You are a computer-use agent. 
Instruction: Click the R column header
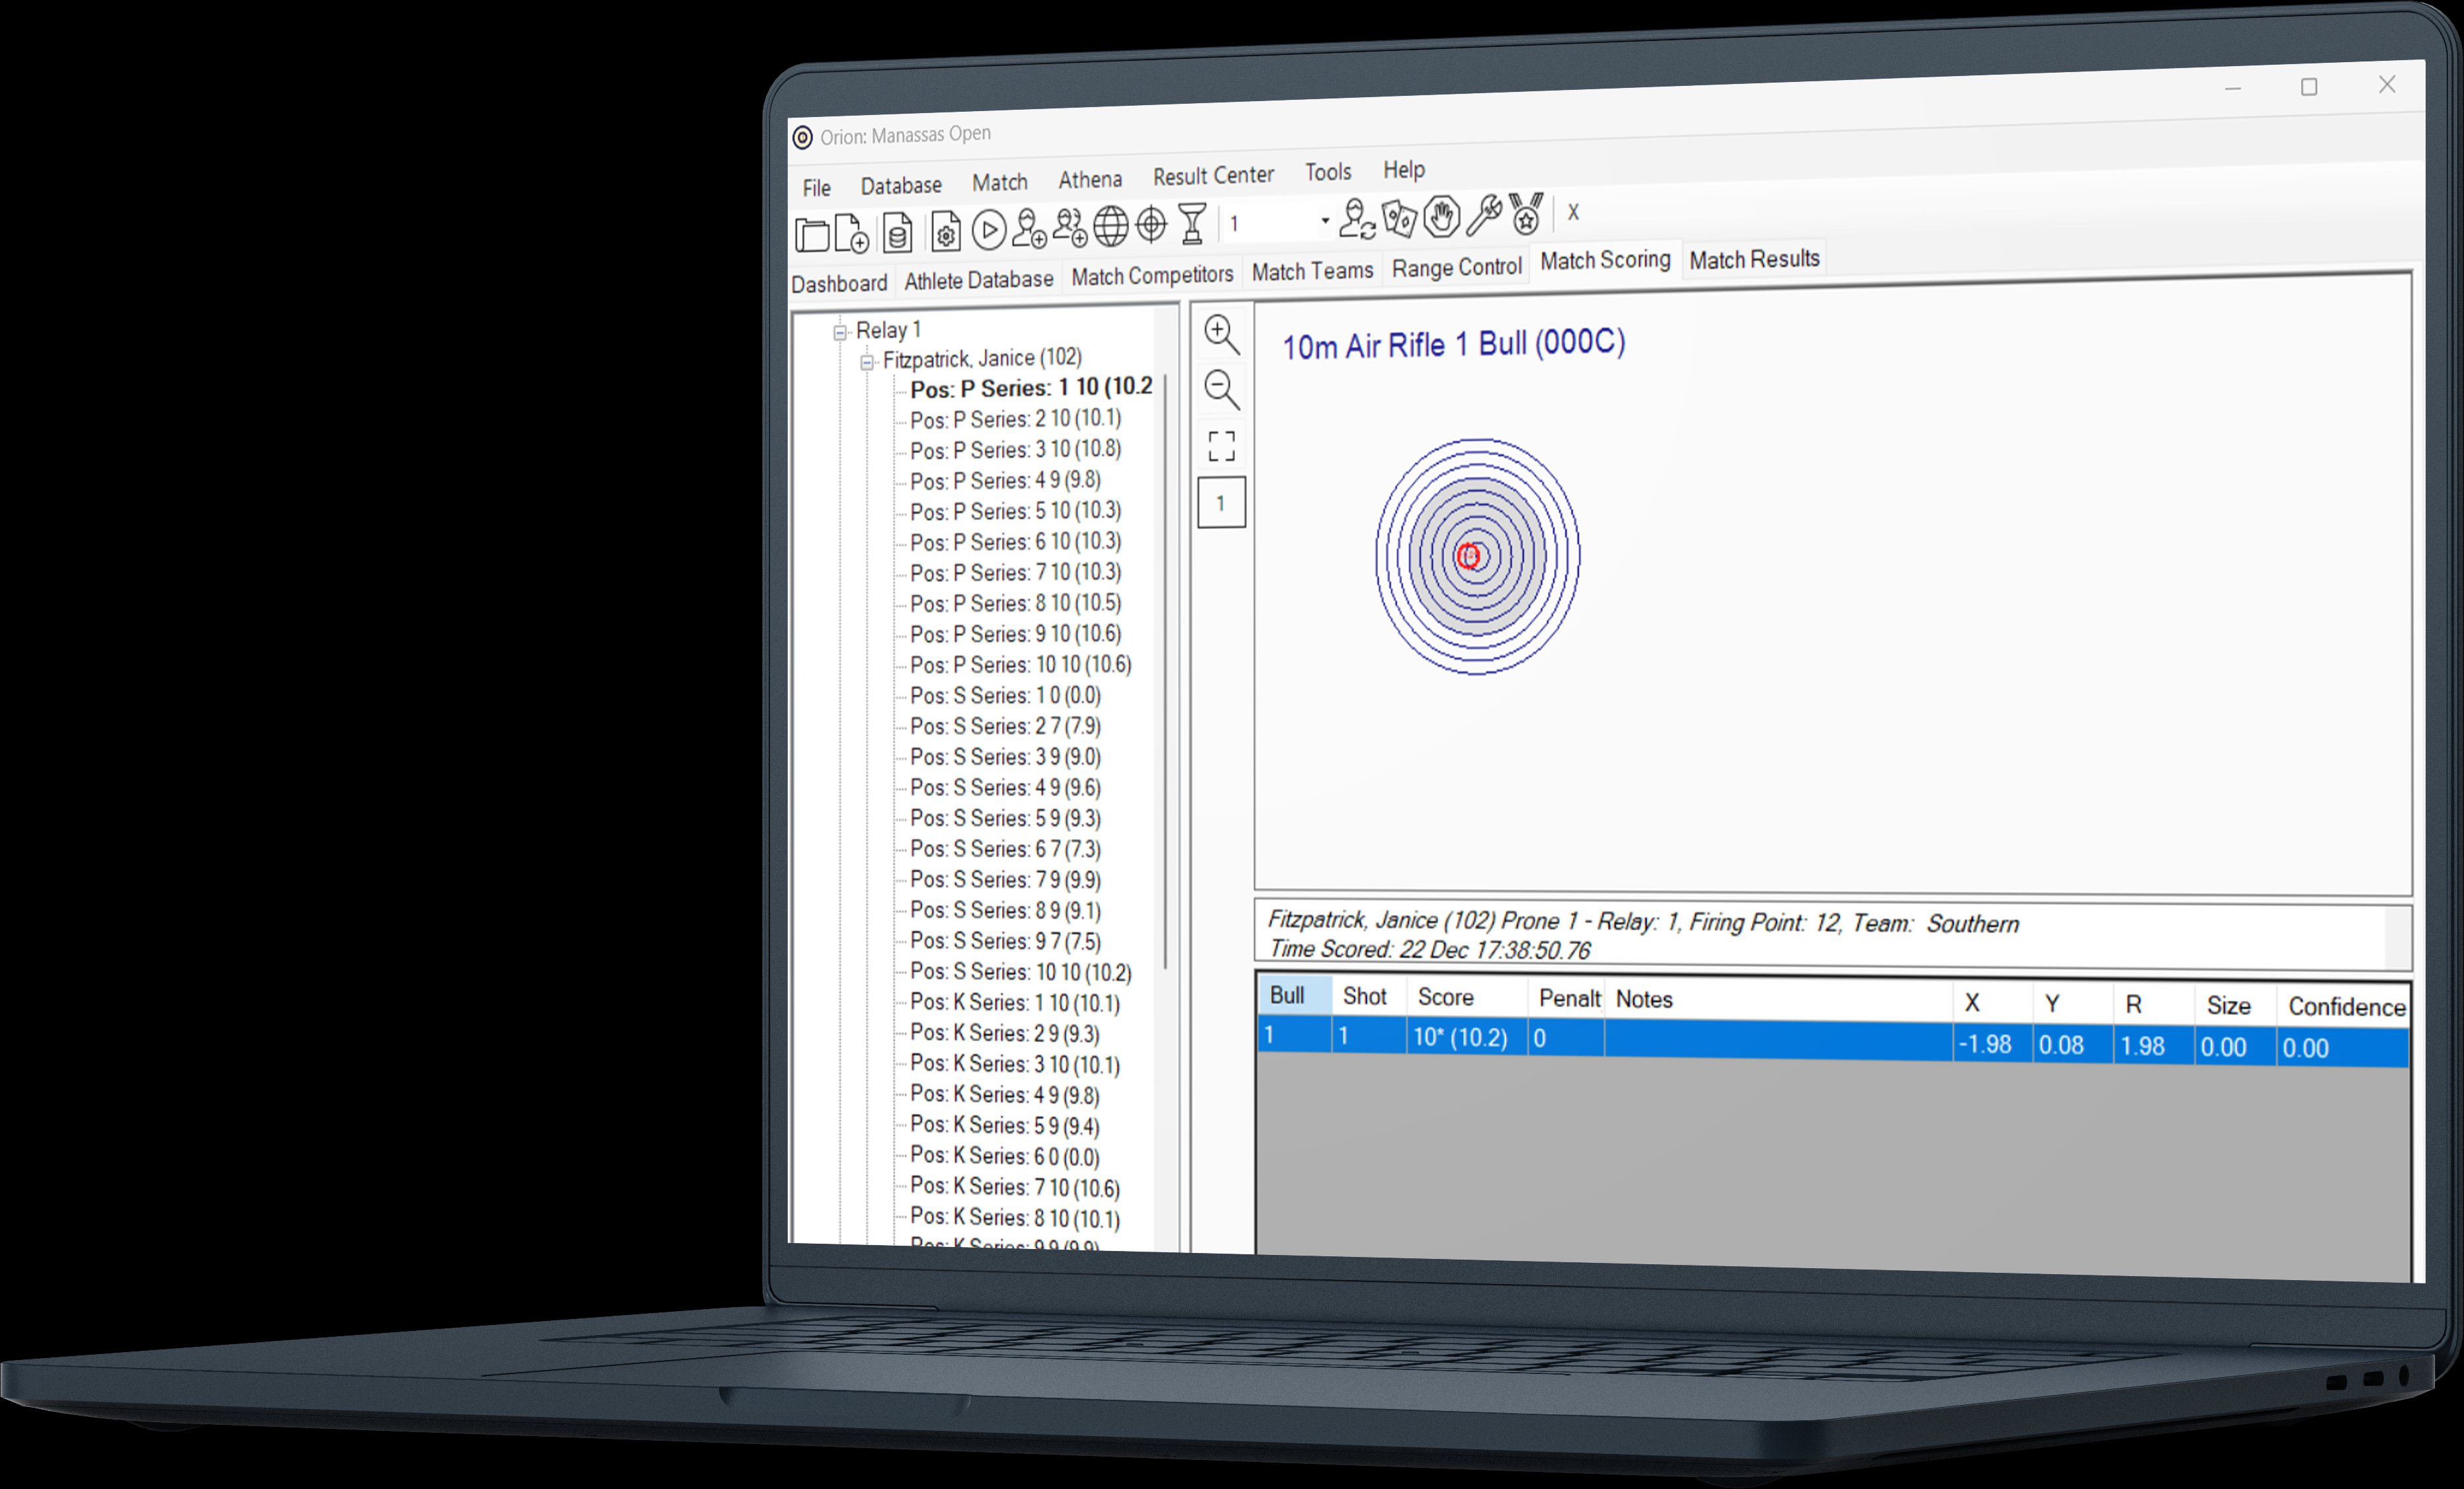[x=2153, y=1004]
